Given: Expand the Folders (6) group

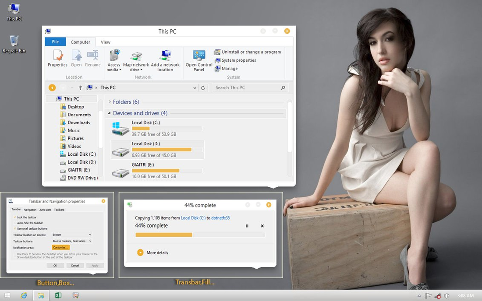Looking at the screenshot, I should coord(110,102).
